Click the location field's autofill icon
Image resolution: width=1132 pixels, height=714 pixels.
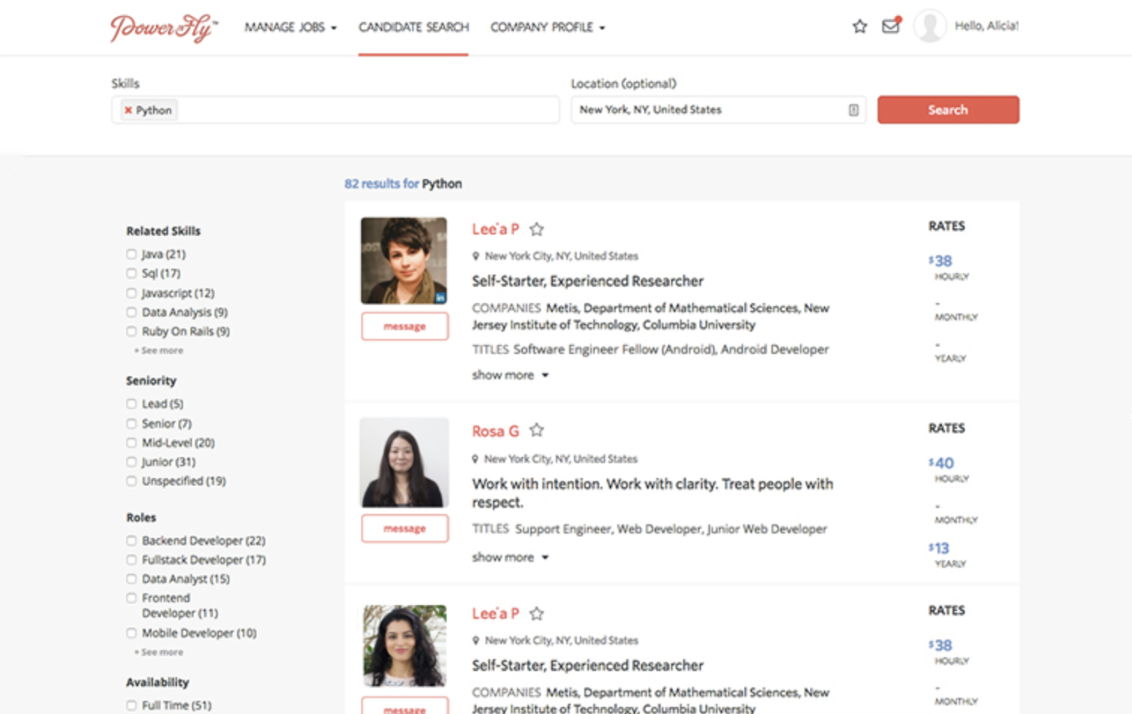point(853,110)
